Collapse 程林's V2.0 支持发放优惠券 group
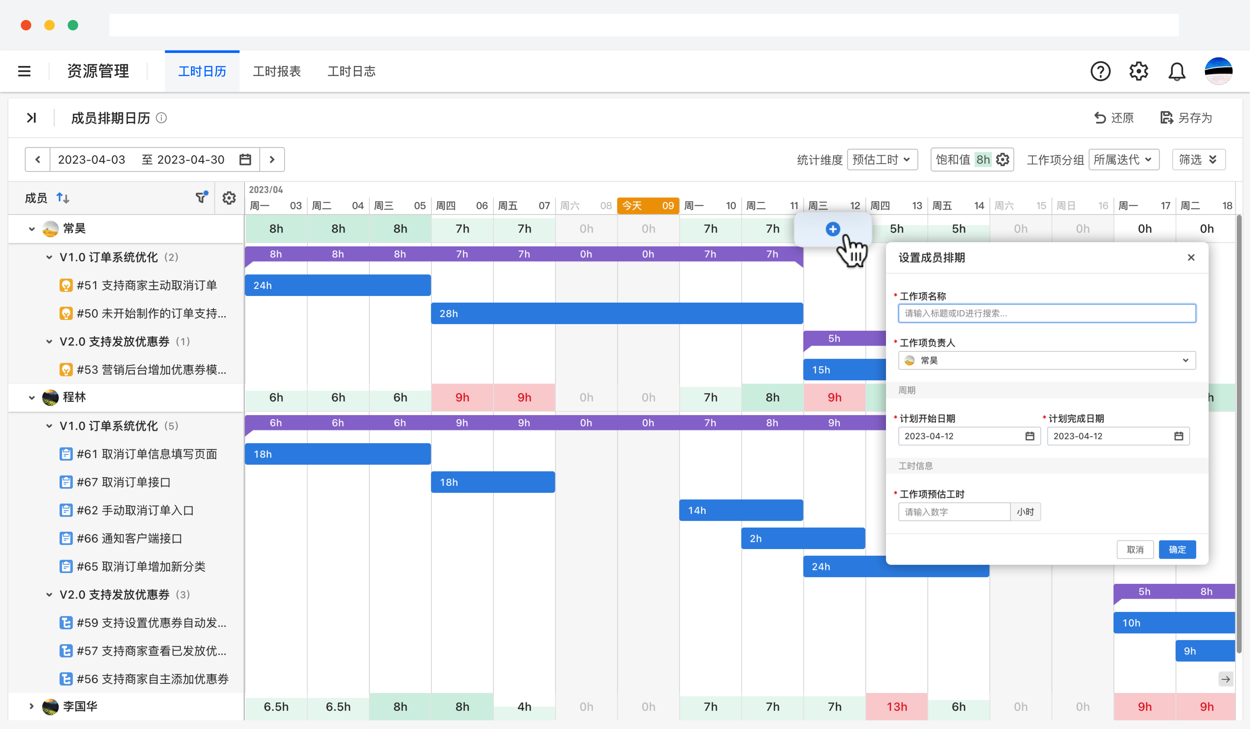 (x=49, y=594)
